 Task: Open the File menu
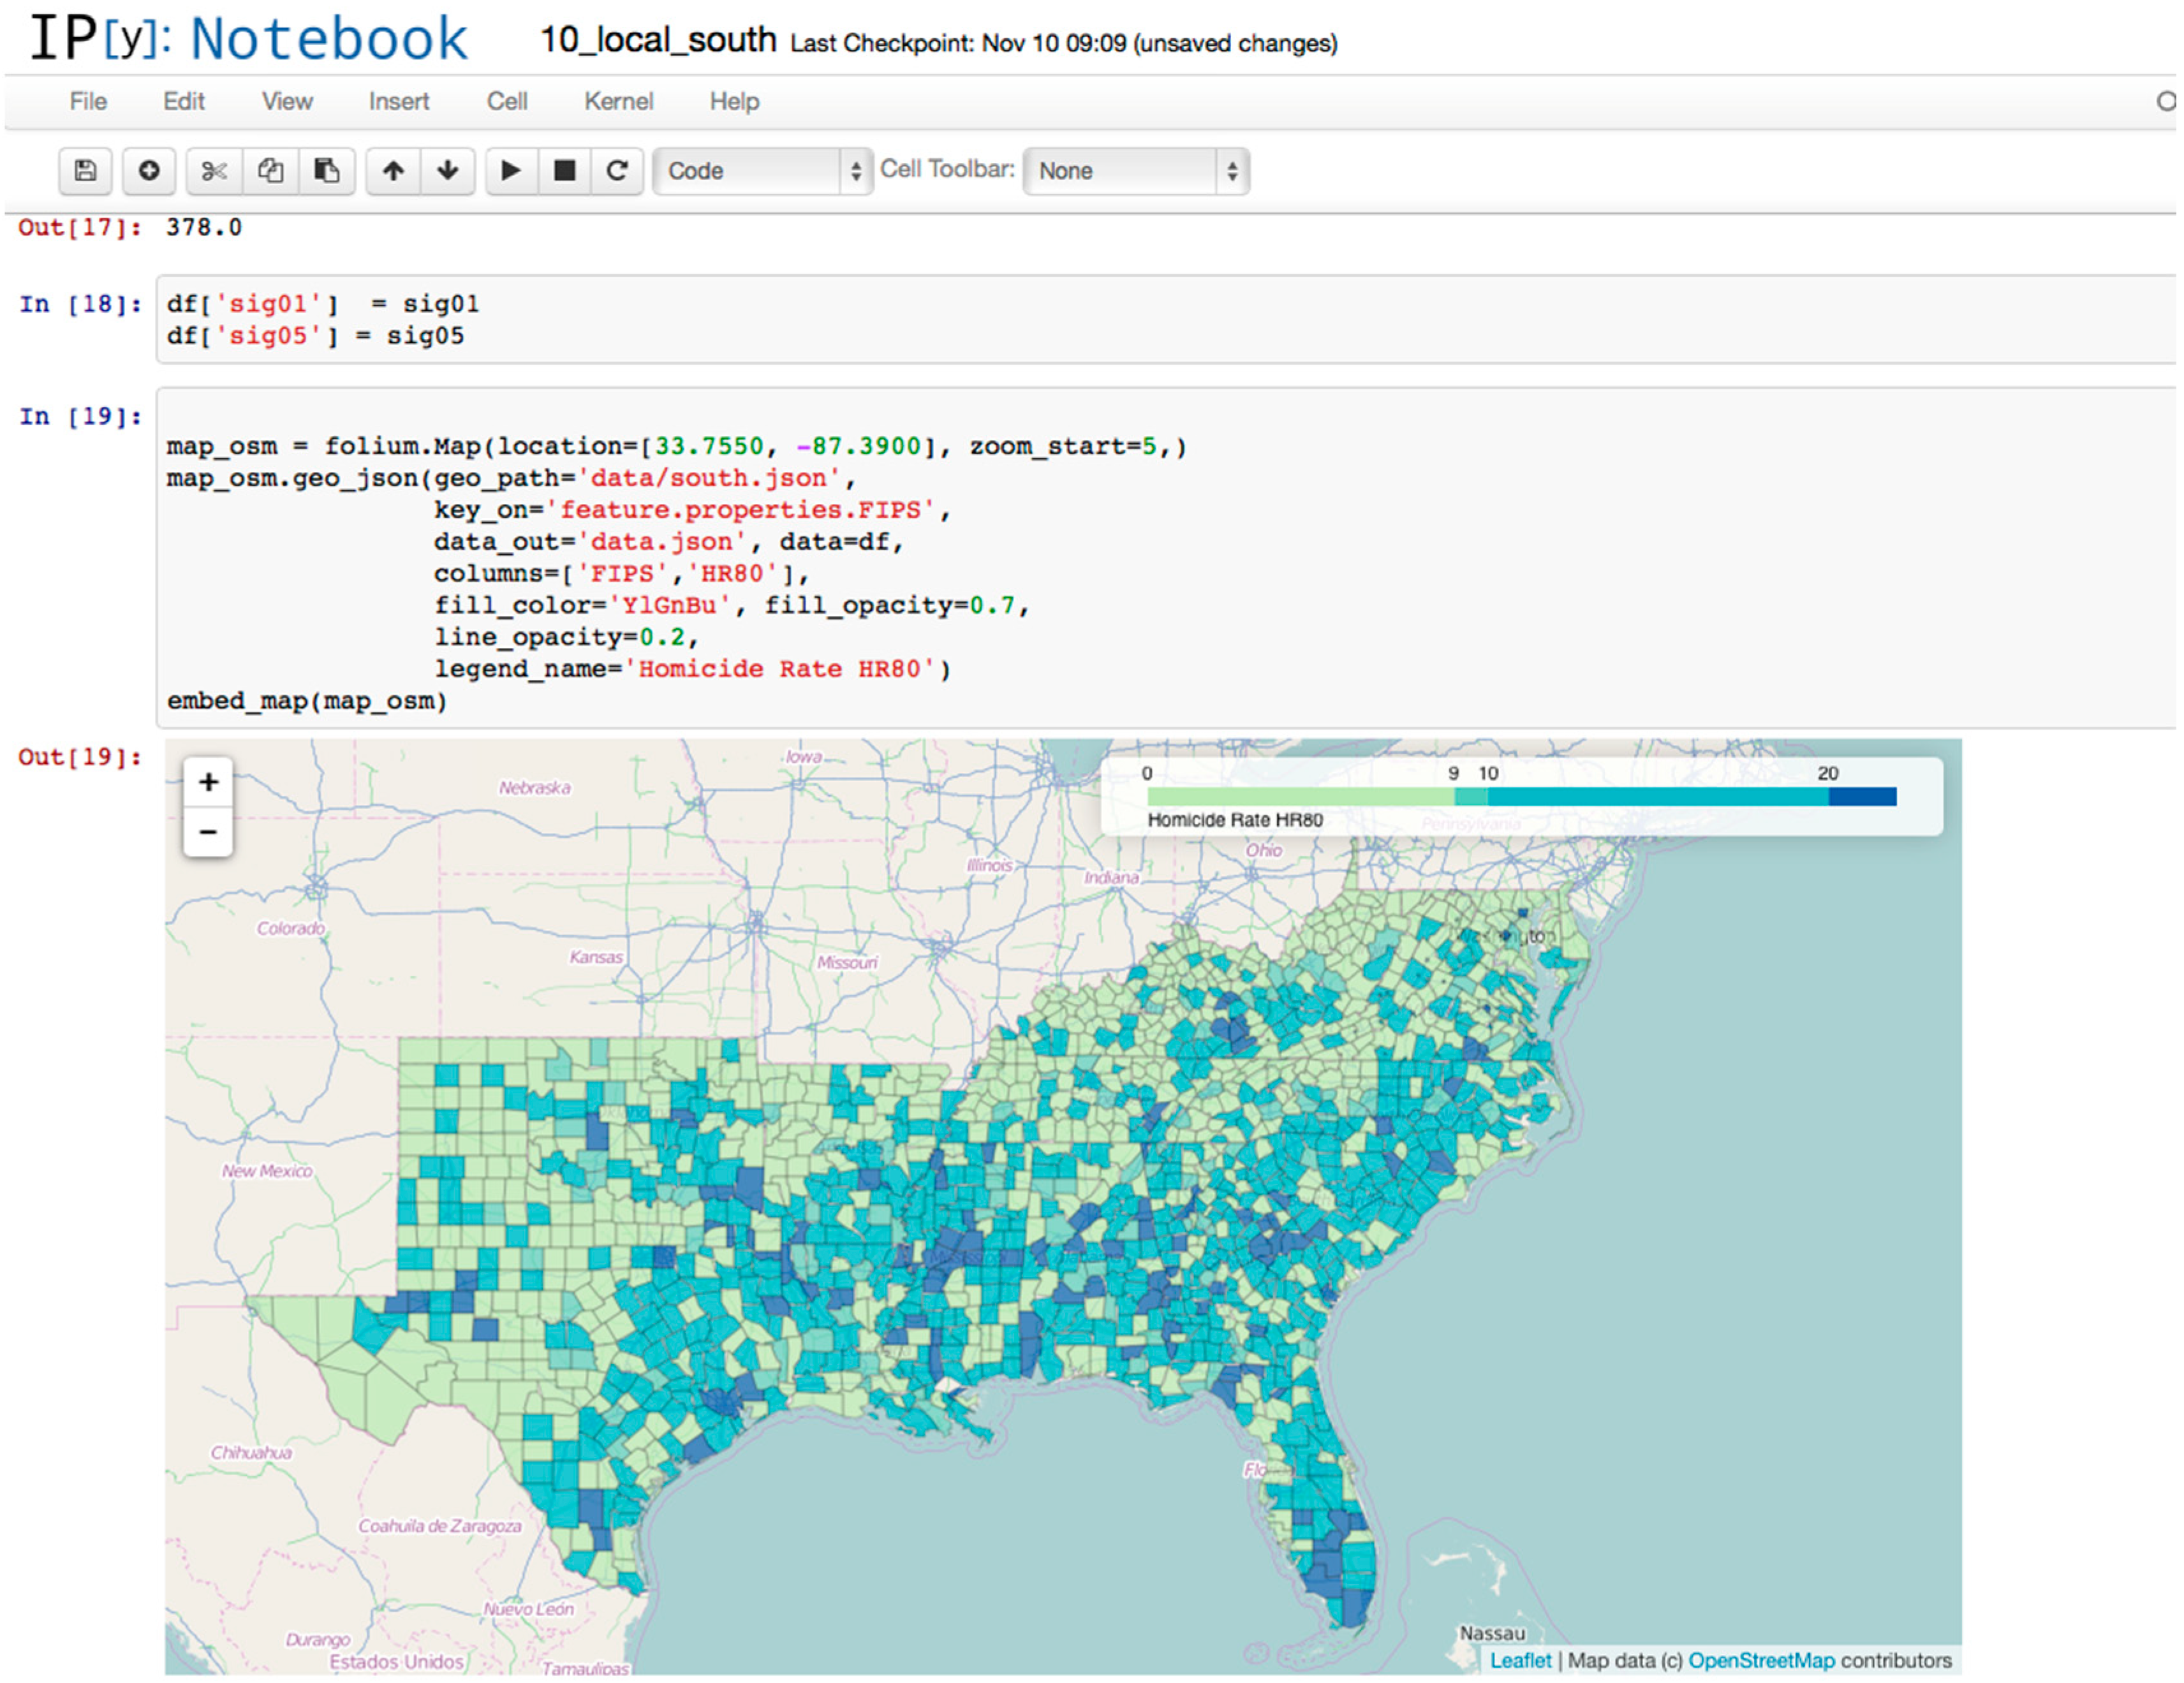tap(88, 101)
